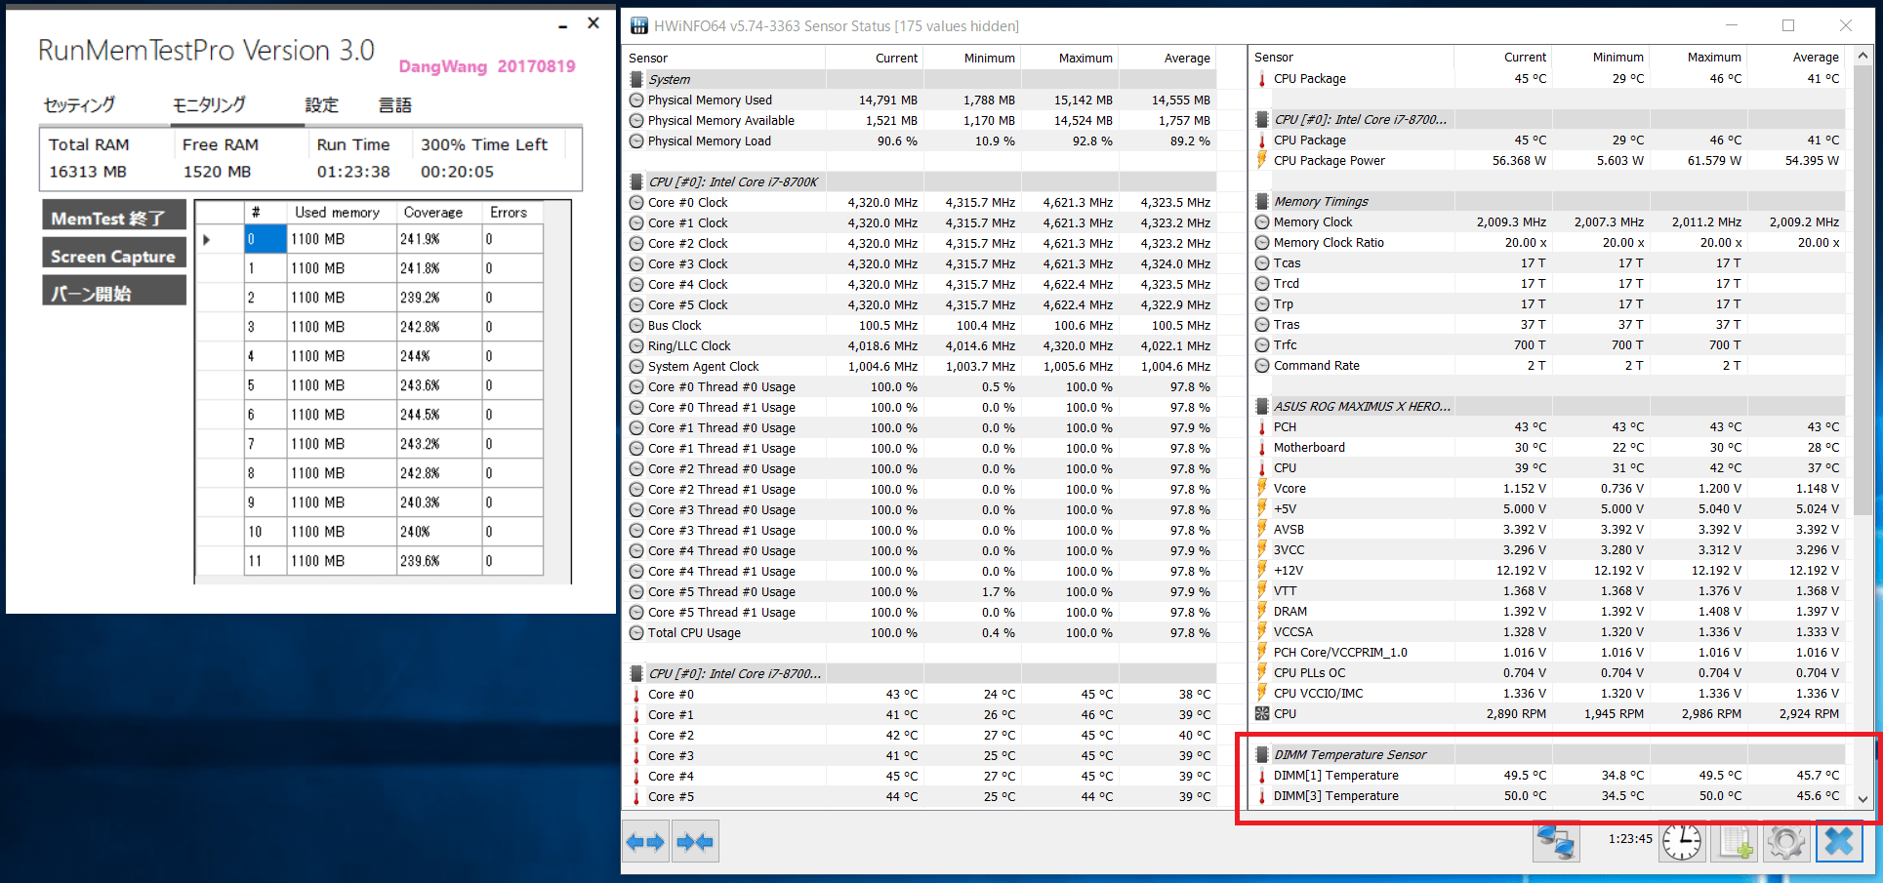The width and height of the screenshot is (1883, 883).
Task: Click the left panel Sensor column header
Action: click(x=725, y=58)
